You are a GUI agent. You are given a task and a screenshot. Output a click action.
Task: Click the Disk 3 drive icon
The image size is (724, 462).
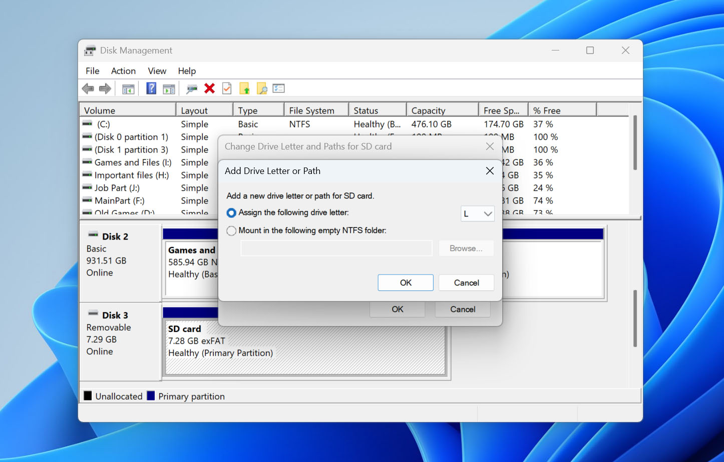tap(93, 313)
